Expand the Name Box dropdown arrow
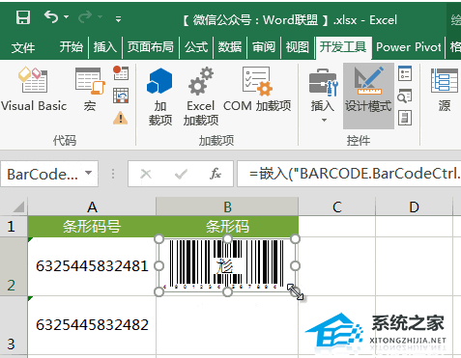This screenshot has width=461, height=358. click(x=88, y=173)
